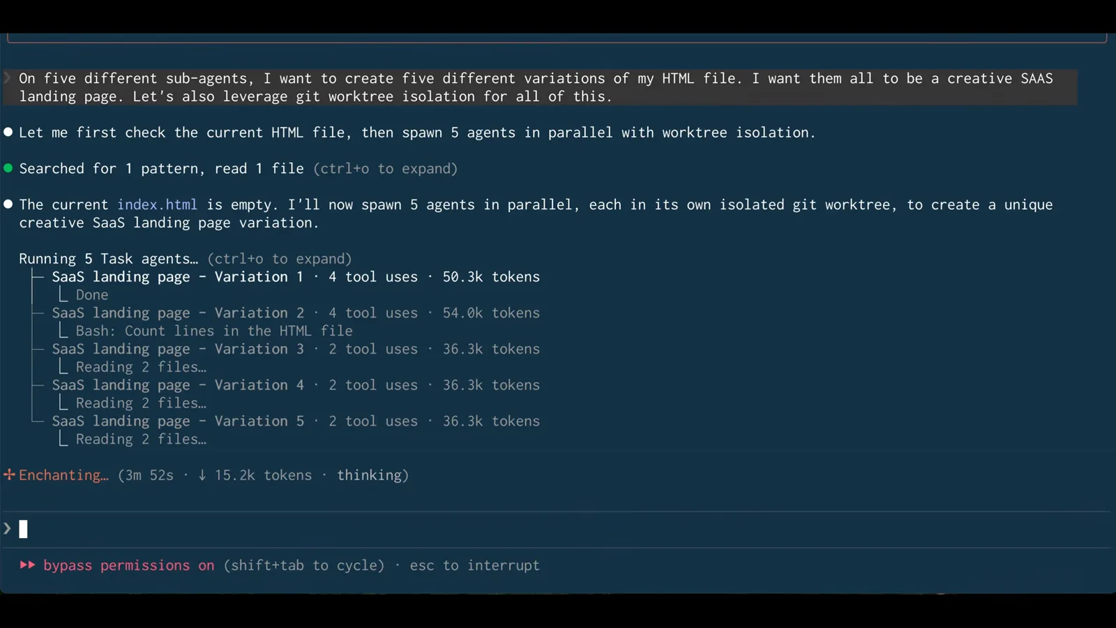Click the 'esc to interrupt' hint
1116x628 pixels.
474,565
